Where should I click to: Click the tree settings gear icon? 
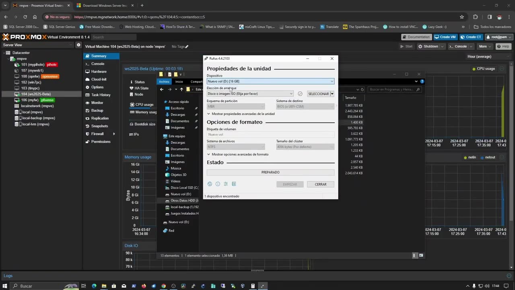(79, 45)
